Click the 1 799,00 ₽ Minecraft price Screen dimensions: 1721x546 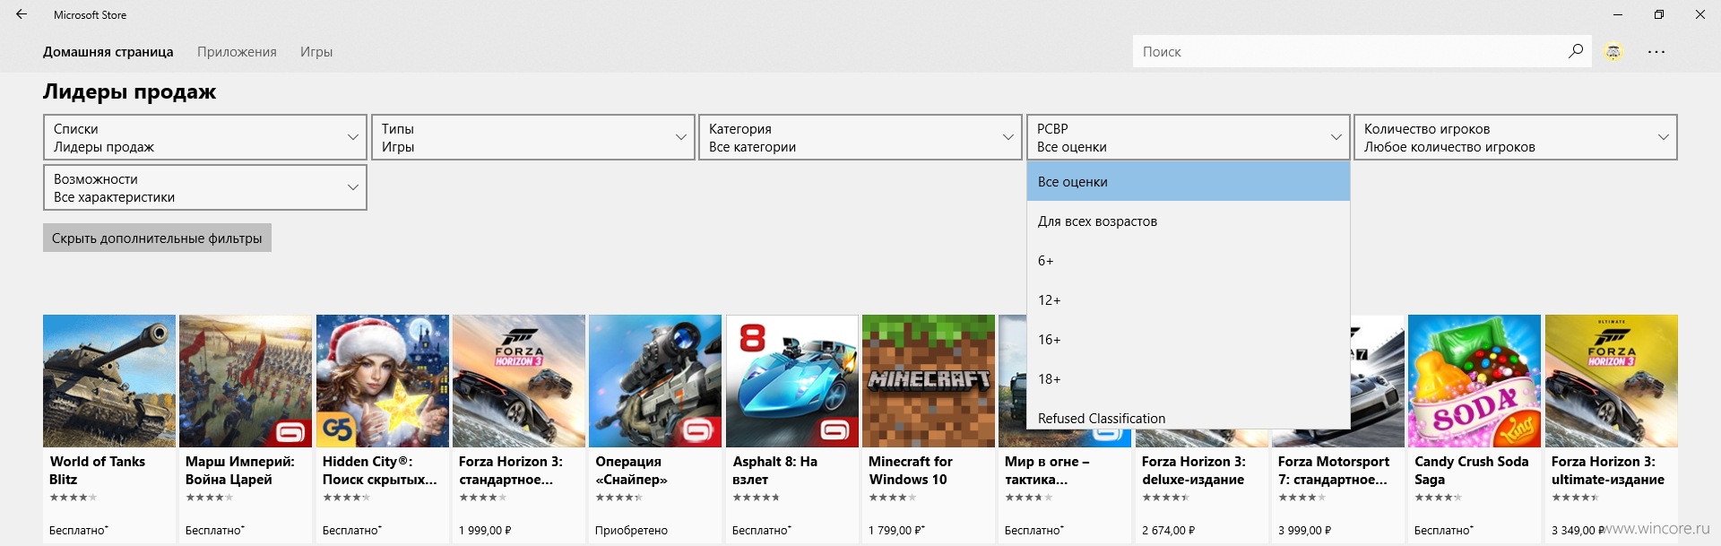896,530
